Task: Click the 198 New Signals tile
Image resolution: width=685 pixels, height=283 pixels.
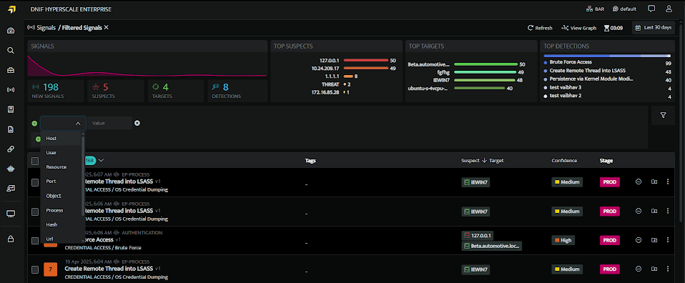Action: pyautogui.click(x=56, y=91)
